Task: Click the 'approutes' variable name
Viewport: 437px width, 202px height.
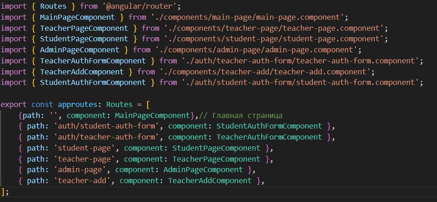Action: [77, 105]
